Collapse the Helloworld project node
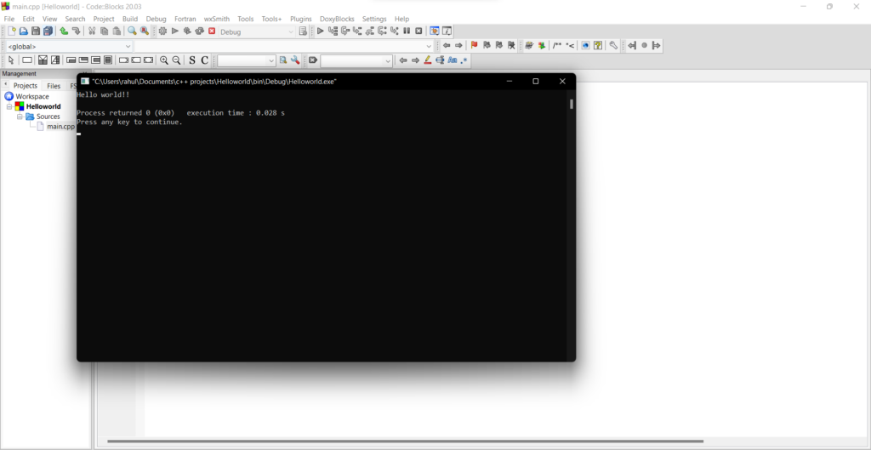The image size is (871, 450). tap(10, 107)
